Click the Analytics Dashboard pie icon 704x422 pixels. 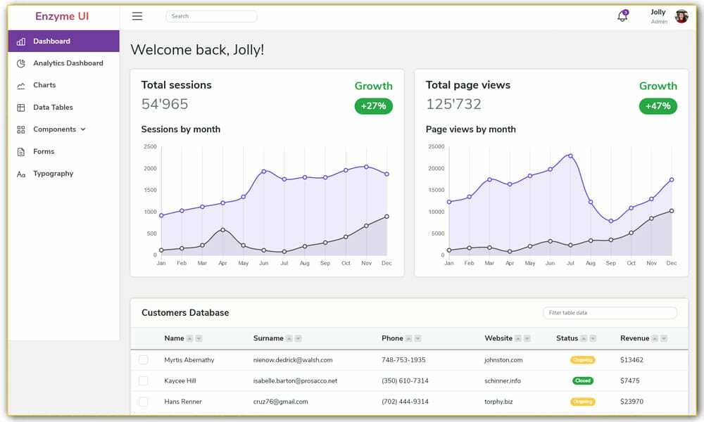21,63
